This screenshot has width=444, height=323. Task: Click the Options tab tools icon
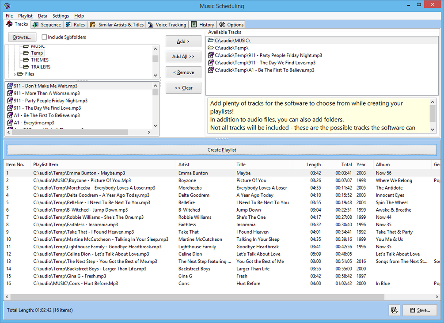[222, 25]
